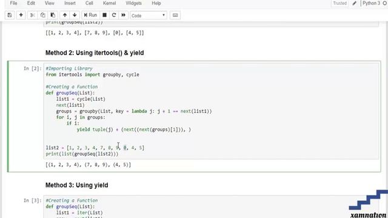Open the command palette keyboard icon

pyautogui.click(x=175, y=15)
